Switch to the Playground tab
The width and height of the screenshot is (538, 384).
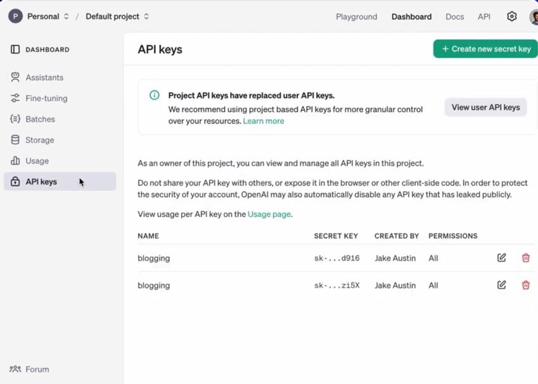coord(356,16)
